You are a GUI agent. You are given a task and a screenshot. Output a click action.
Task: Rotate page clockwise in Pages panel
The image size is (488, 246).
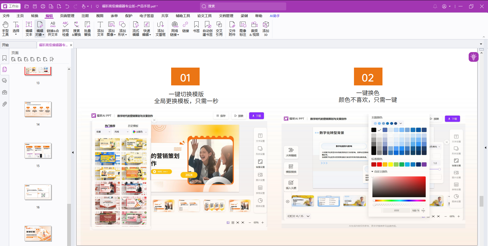click(x=33, y=59)
